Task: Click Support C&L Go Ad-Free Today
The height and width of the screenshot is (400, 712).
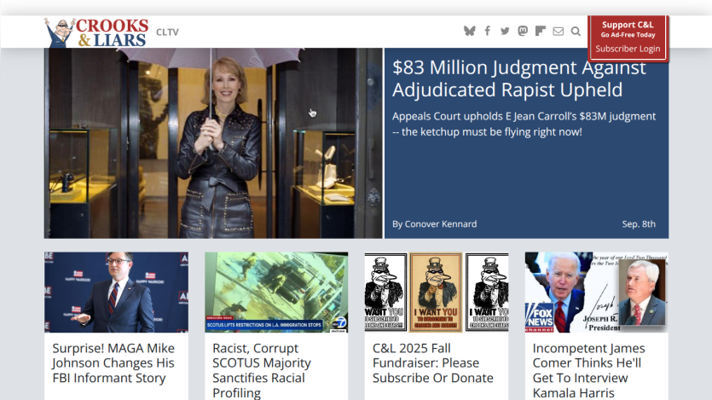Action: tap(628, 29)
